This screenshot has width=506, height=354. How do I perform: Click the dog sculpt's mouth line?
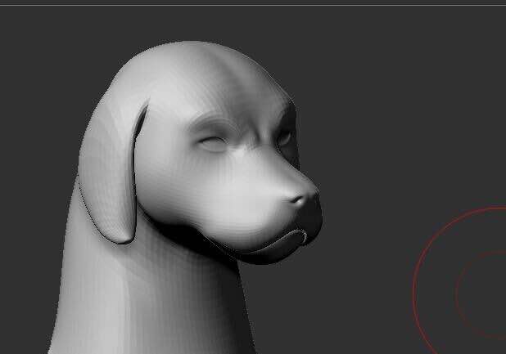tap(274, 241)
